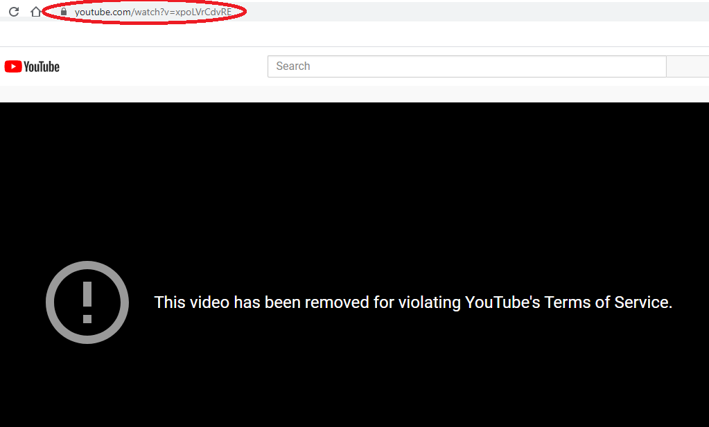Go to the browser home page icon
Image resolution: width=709 pixels, height=427 pixels.
coord(35,12)
